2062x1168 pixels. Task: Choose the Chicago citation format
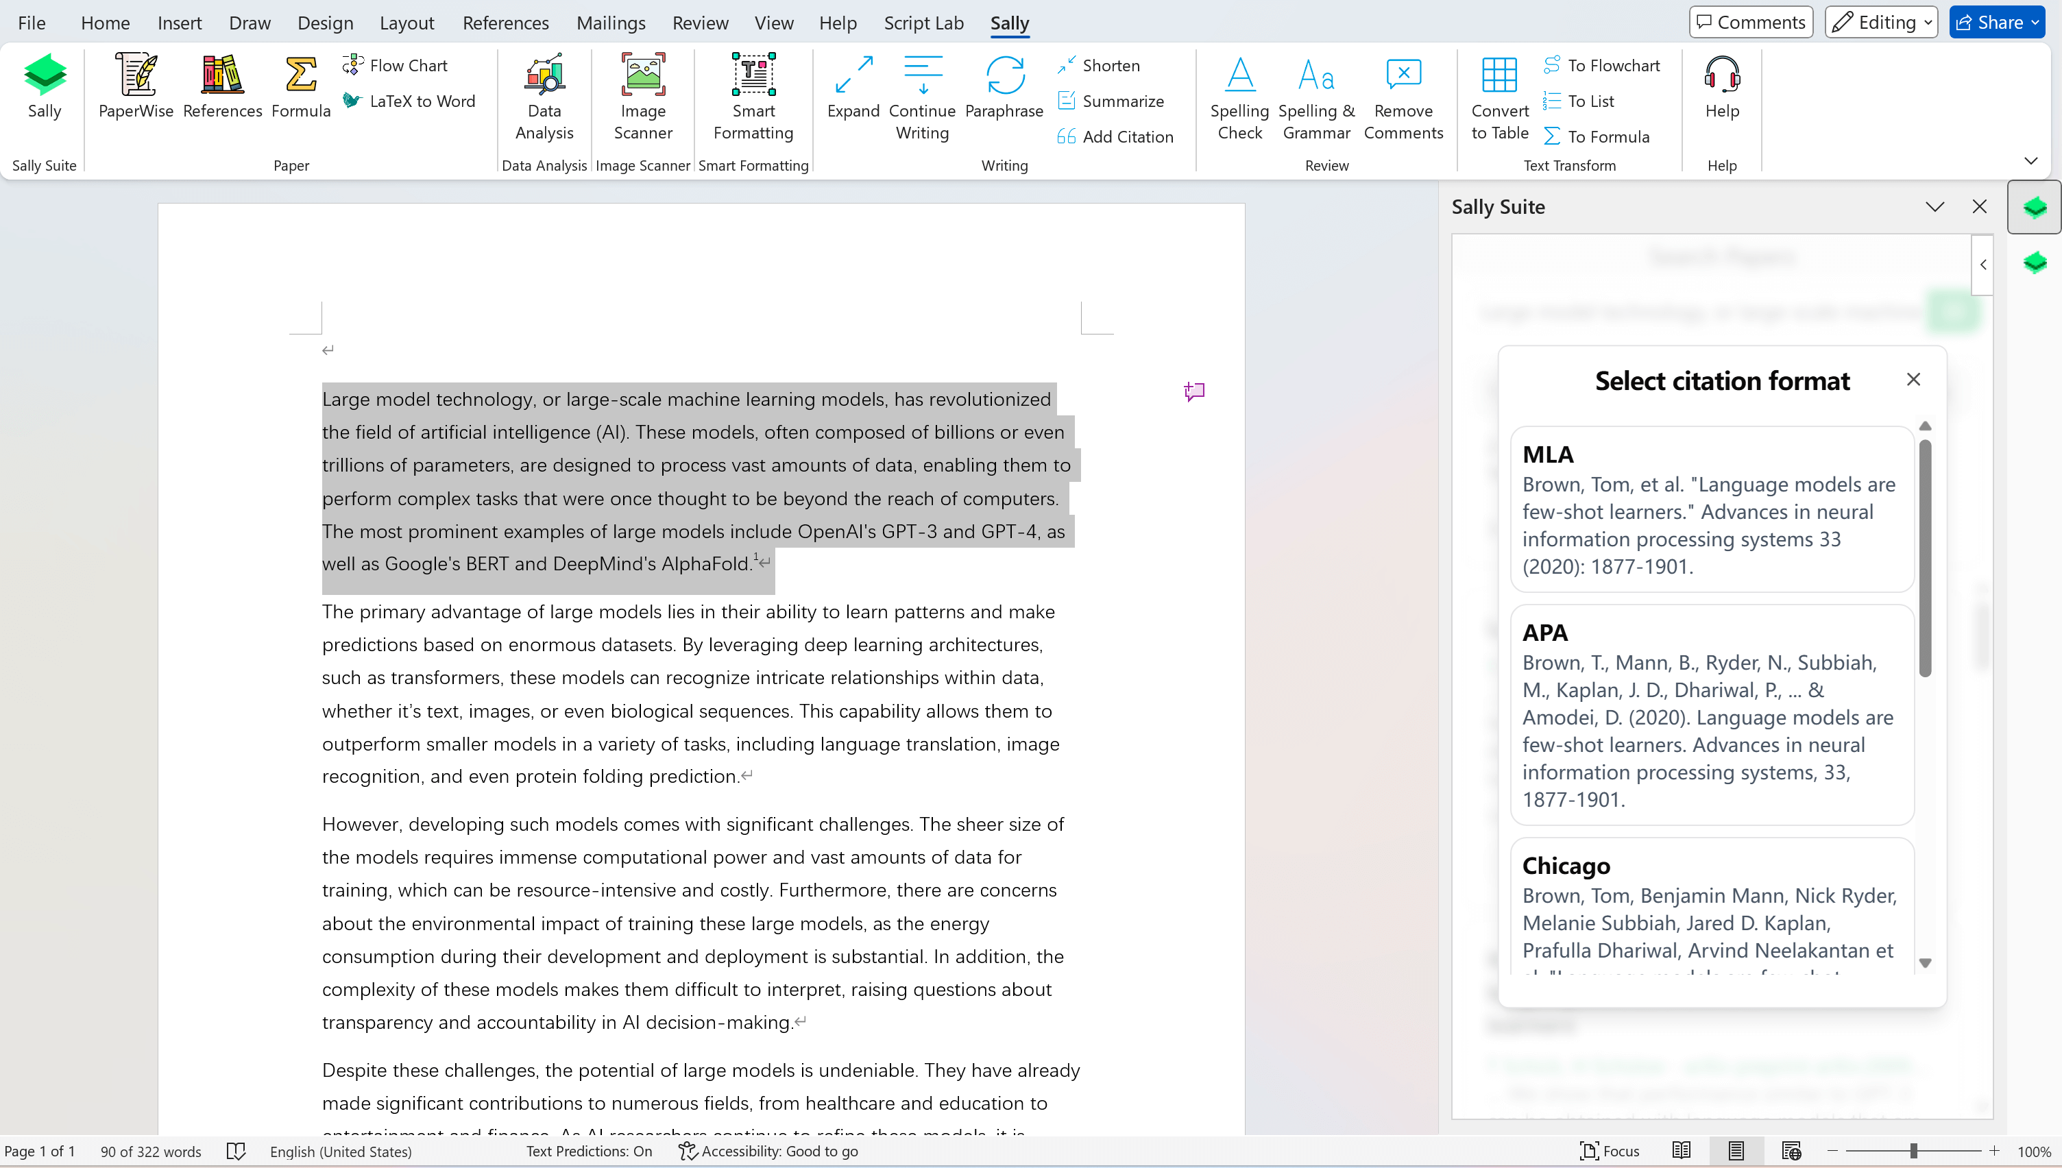[1712, 906]
